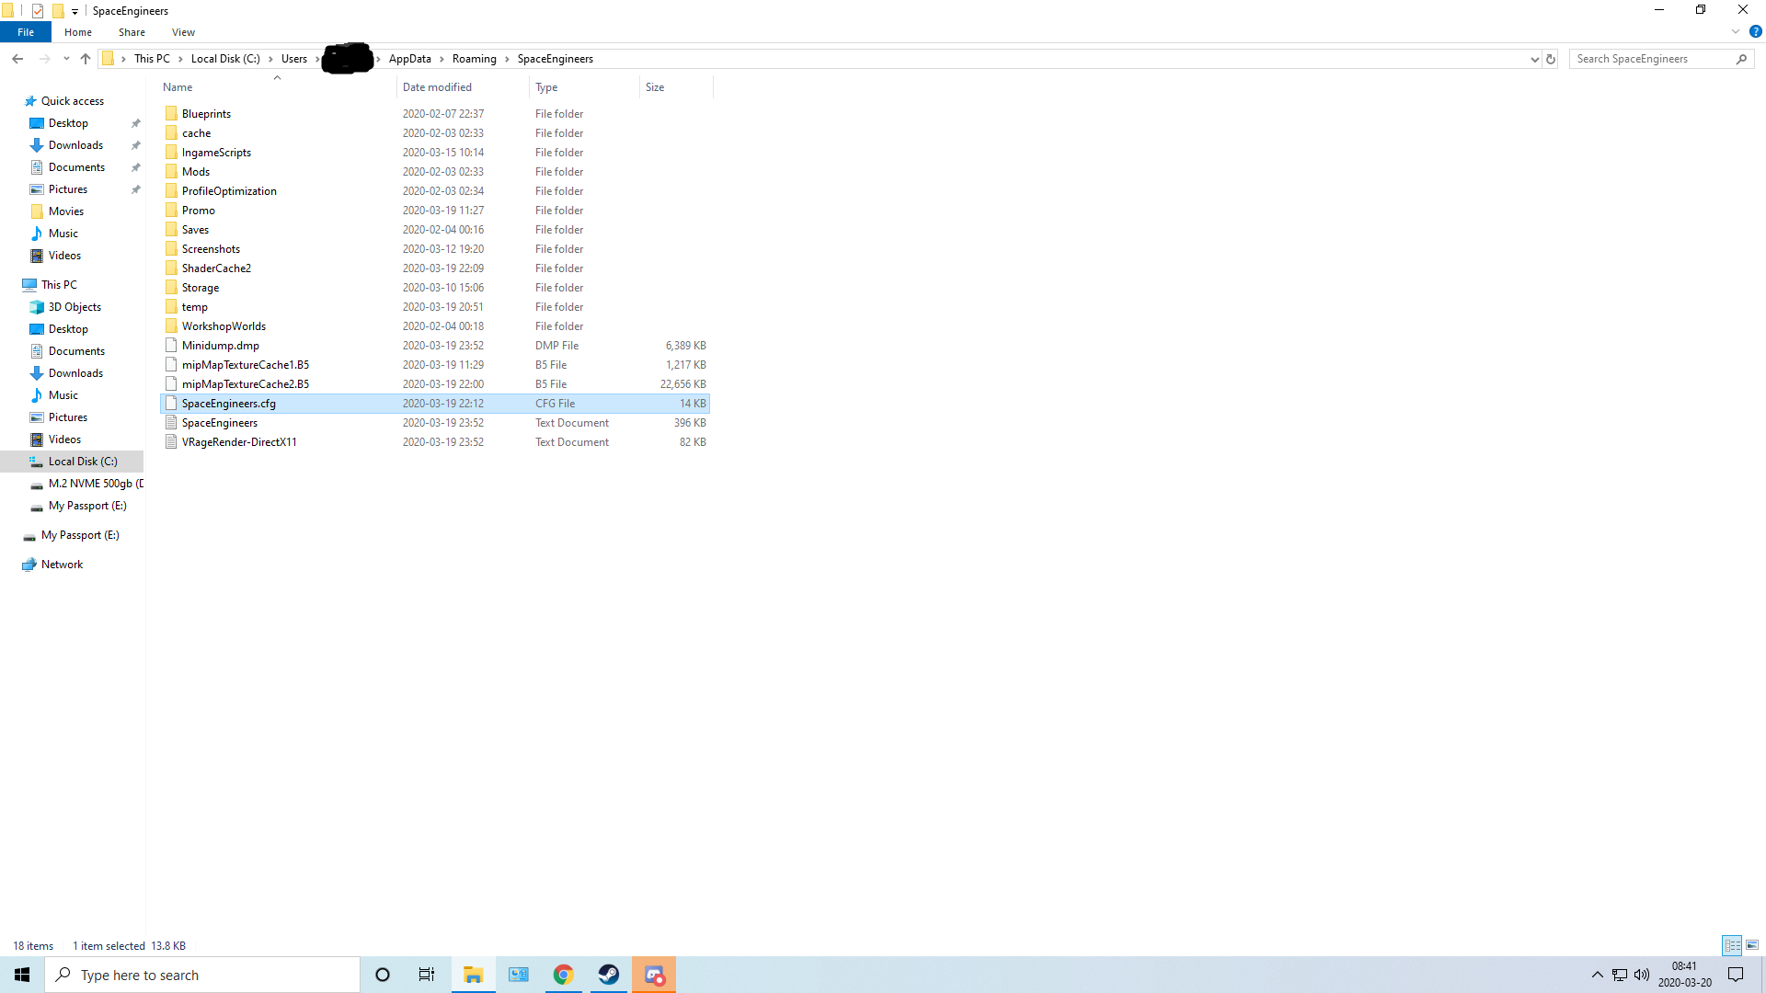Open the orange app on the taskbar
Image resolution: width=1766 pixels, height=993 pixels.
tap(654, 975)
